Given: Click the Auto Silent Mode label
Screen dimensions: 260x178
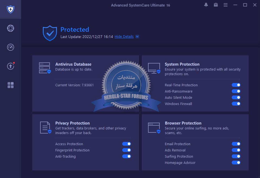Looking at the screenshot, I should point(178,97).
